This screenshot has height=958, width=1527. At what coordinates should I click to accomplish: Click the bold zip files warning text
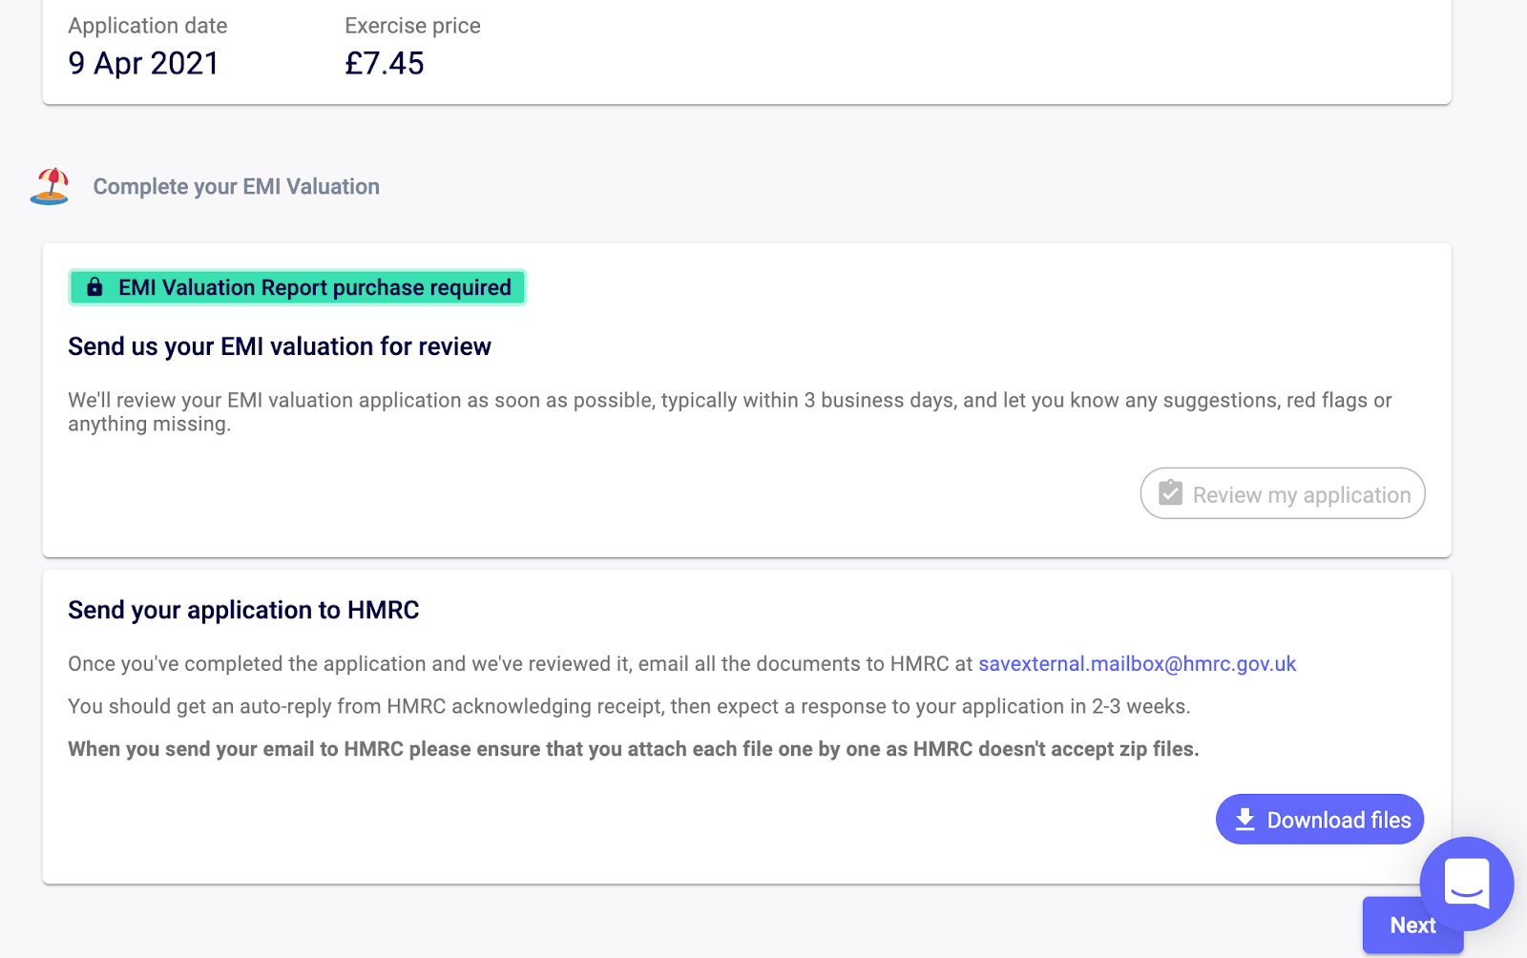[634, 749]
